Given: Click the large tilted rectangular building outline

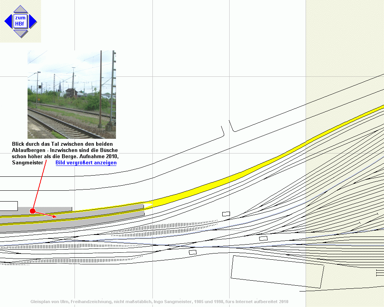Looking at the screenshot, I should point(277,271).
